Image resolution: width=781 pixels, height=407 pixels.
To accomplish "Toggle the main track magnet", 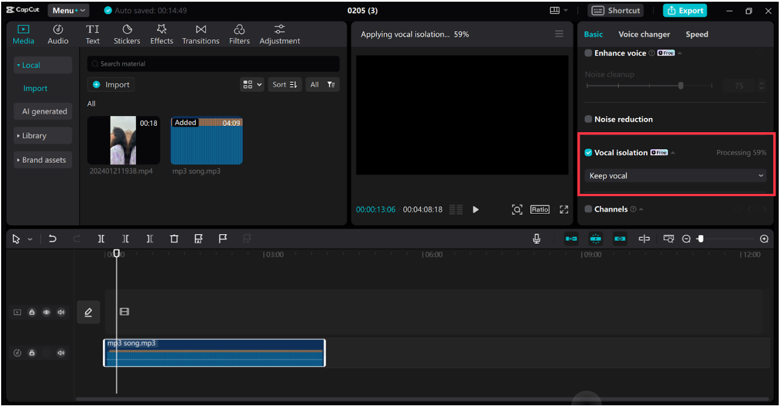I will (571, 239).
